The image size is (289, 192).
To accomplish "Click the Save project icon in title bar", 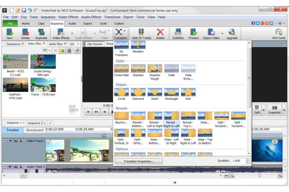I will [24, 10].
